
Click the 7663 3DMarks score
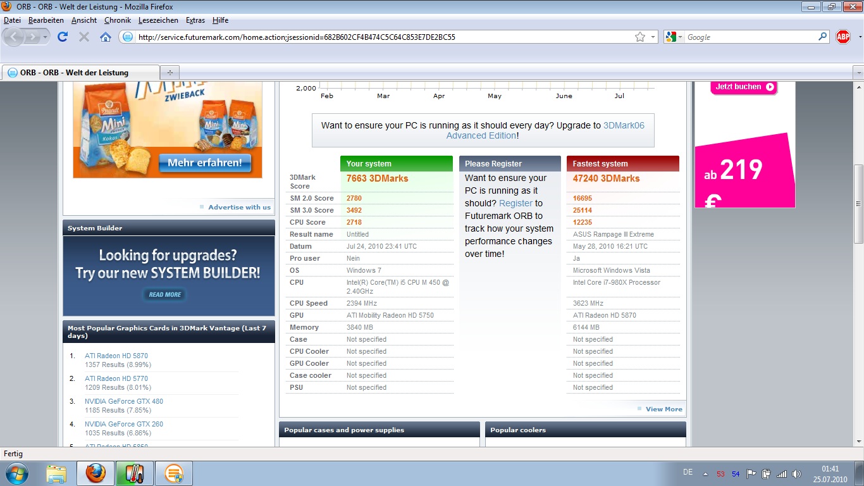tap(377, 178)
